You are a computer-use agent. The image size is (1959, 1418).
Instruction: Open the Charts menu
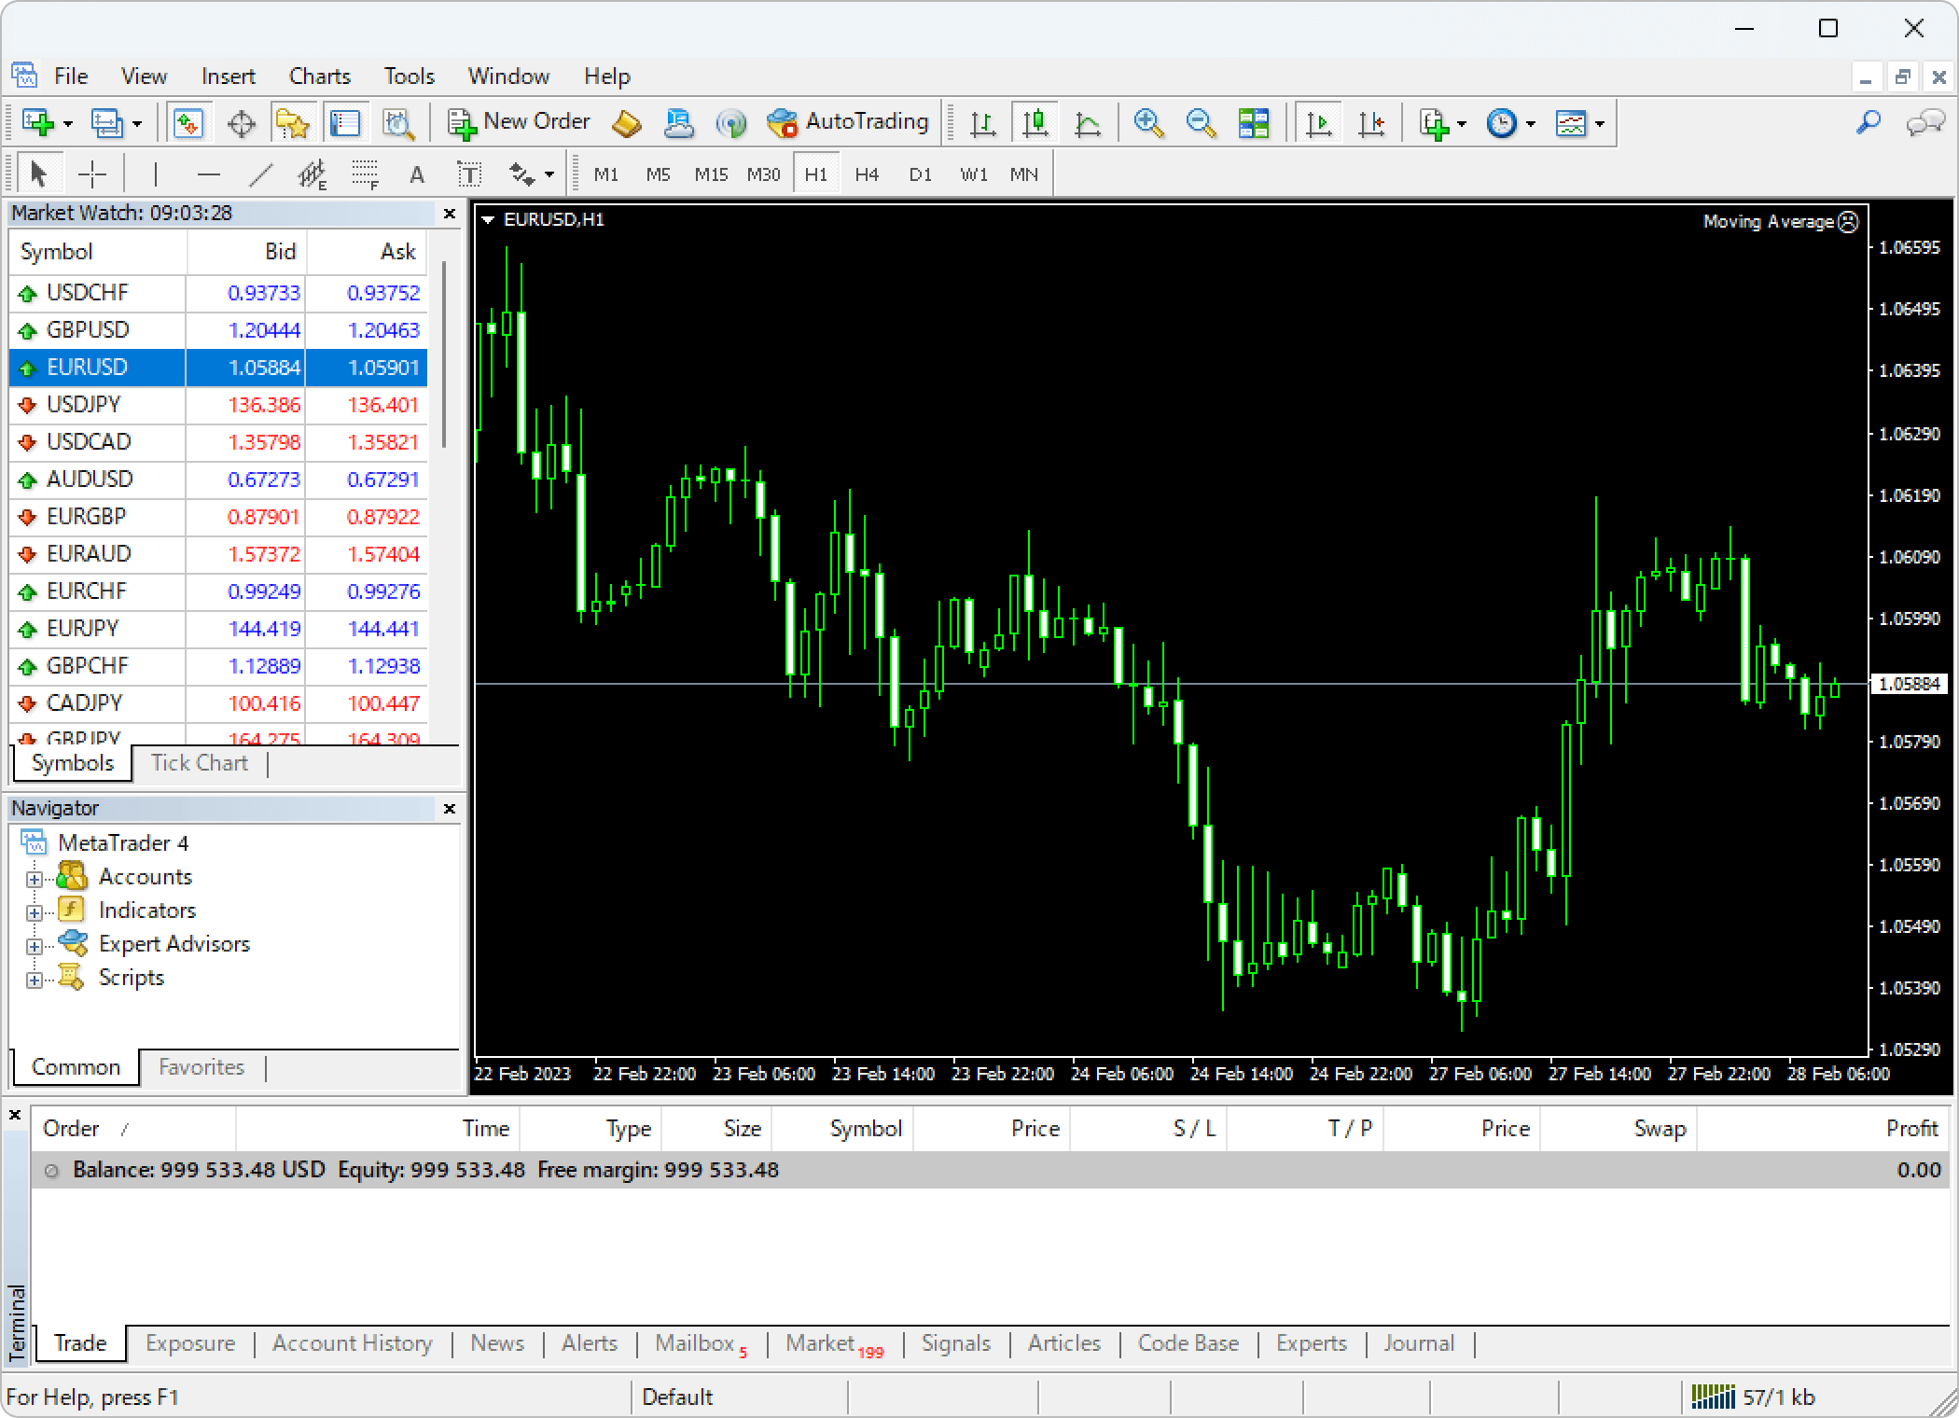tap(319, 76)
